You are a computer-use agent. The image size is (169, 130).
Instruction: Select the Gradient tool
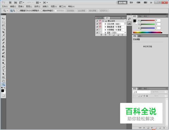(x=3, y=56)
